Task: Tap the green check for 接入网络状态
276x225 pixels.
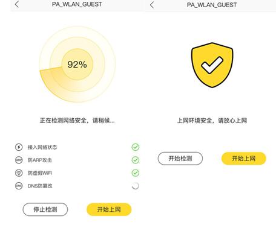Action: click(136, 147)
